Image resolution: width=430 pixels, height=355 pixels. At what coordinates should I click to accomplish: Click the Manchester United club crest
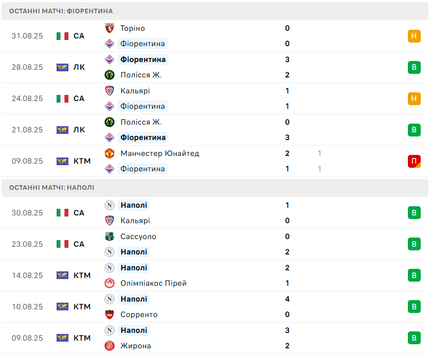pos(110,153)
